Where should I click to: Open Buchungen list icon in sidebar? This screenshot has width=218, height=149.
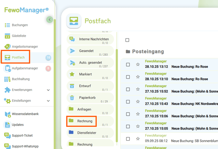tap(7, 25)
